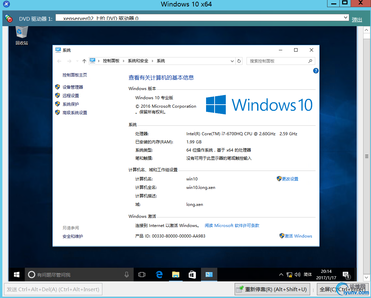Go up one level in Control Panel
Screen dimensions: 371x298
(x=84, y=61)
